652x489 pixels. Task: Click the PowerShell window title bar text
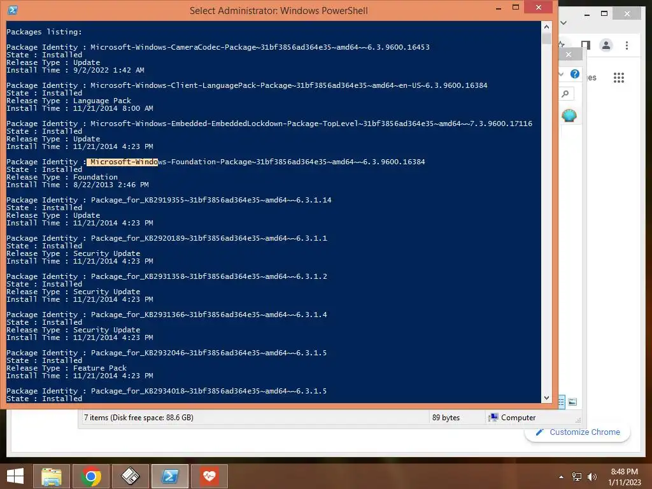(x=279, y=10)
